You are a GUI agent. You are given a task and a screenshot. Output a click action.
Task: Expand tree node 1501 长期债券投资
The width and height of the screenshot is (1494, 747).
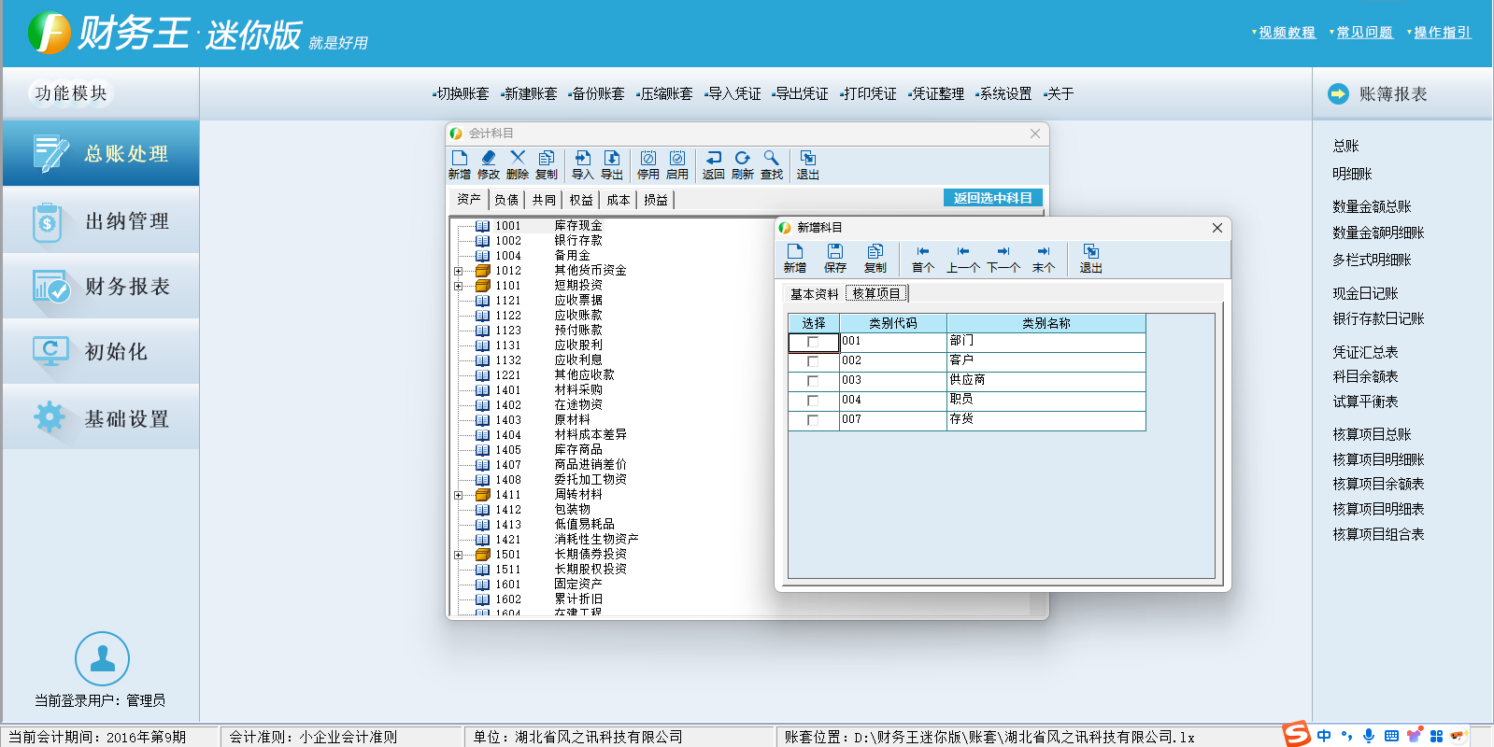(x=458, y=555)
